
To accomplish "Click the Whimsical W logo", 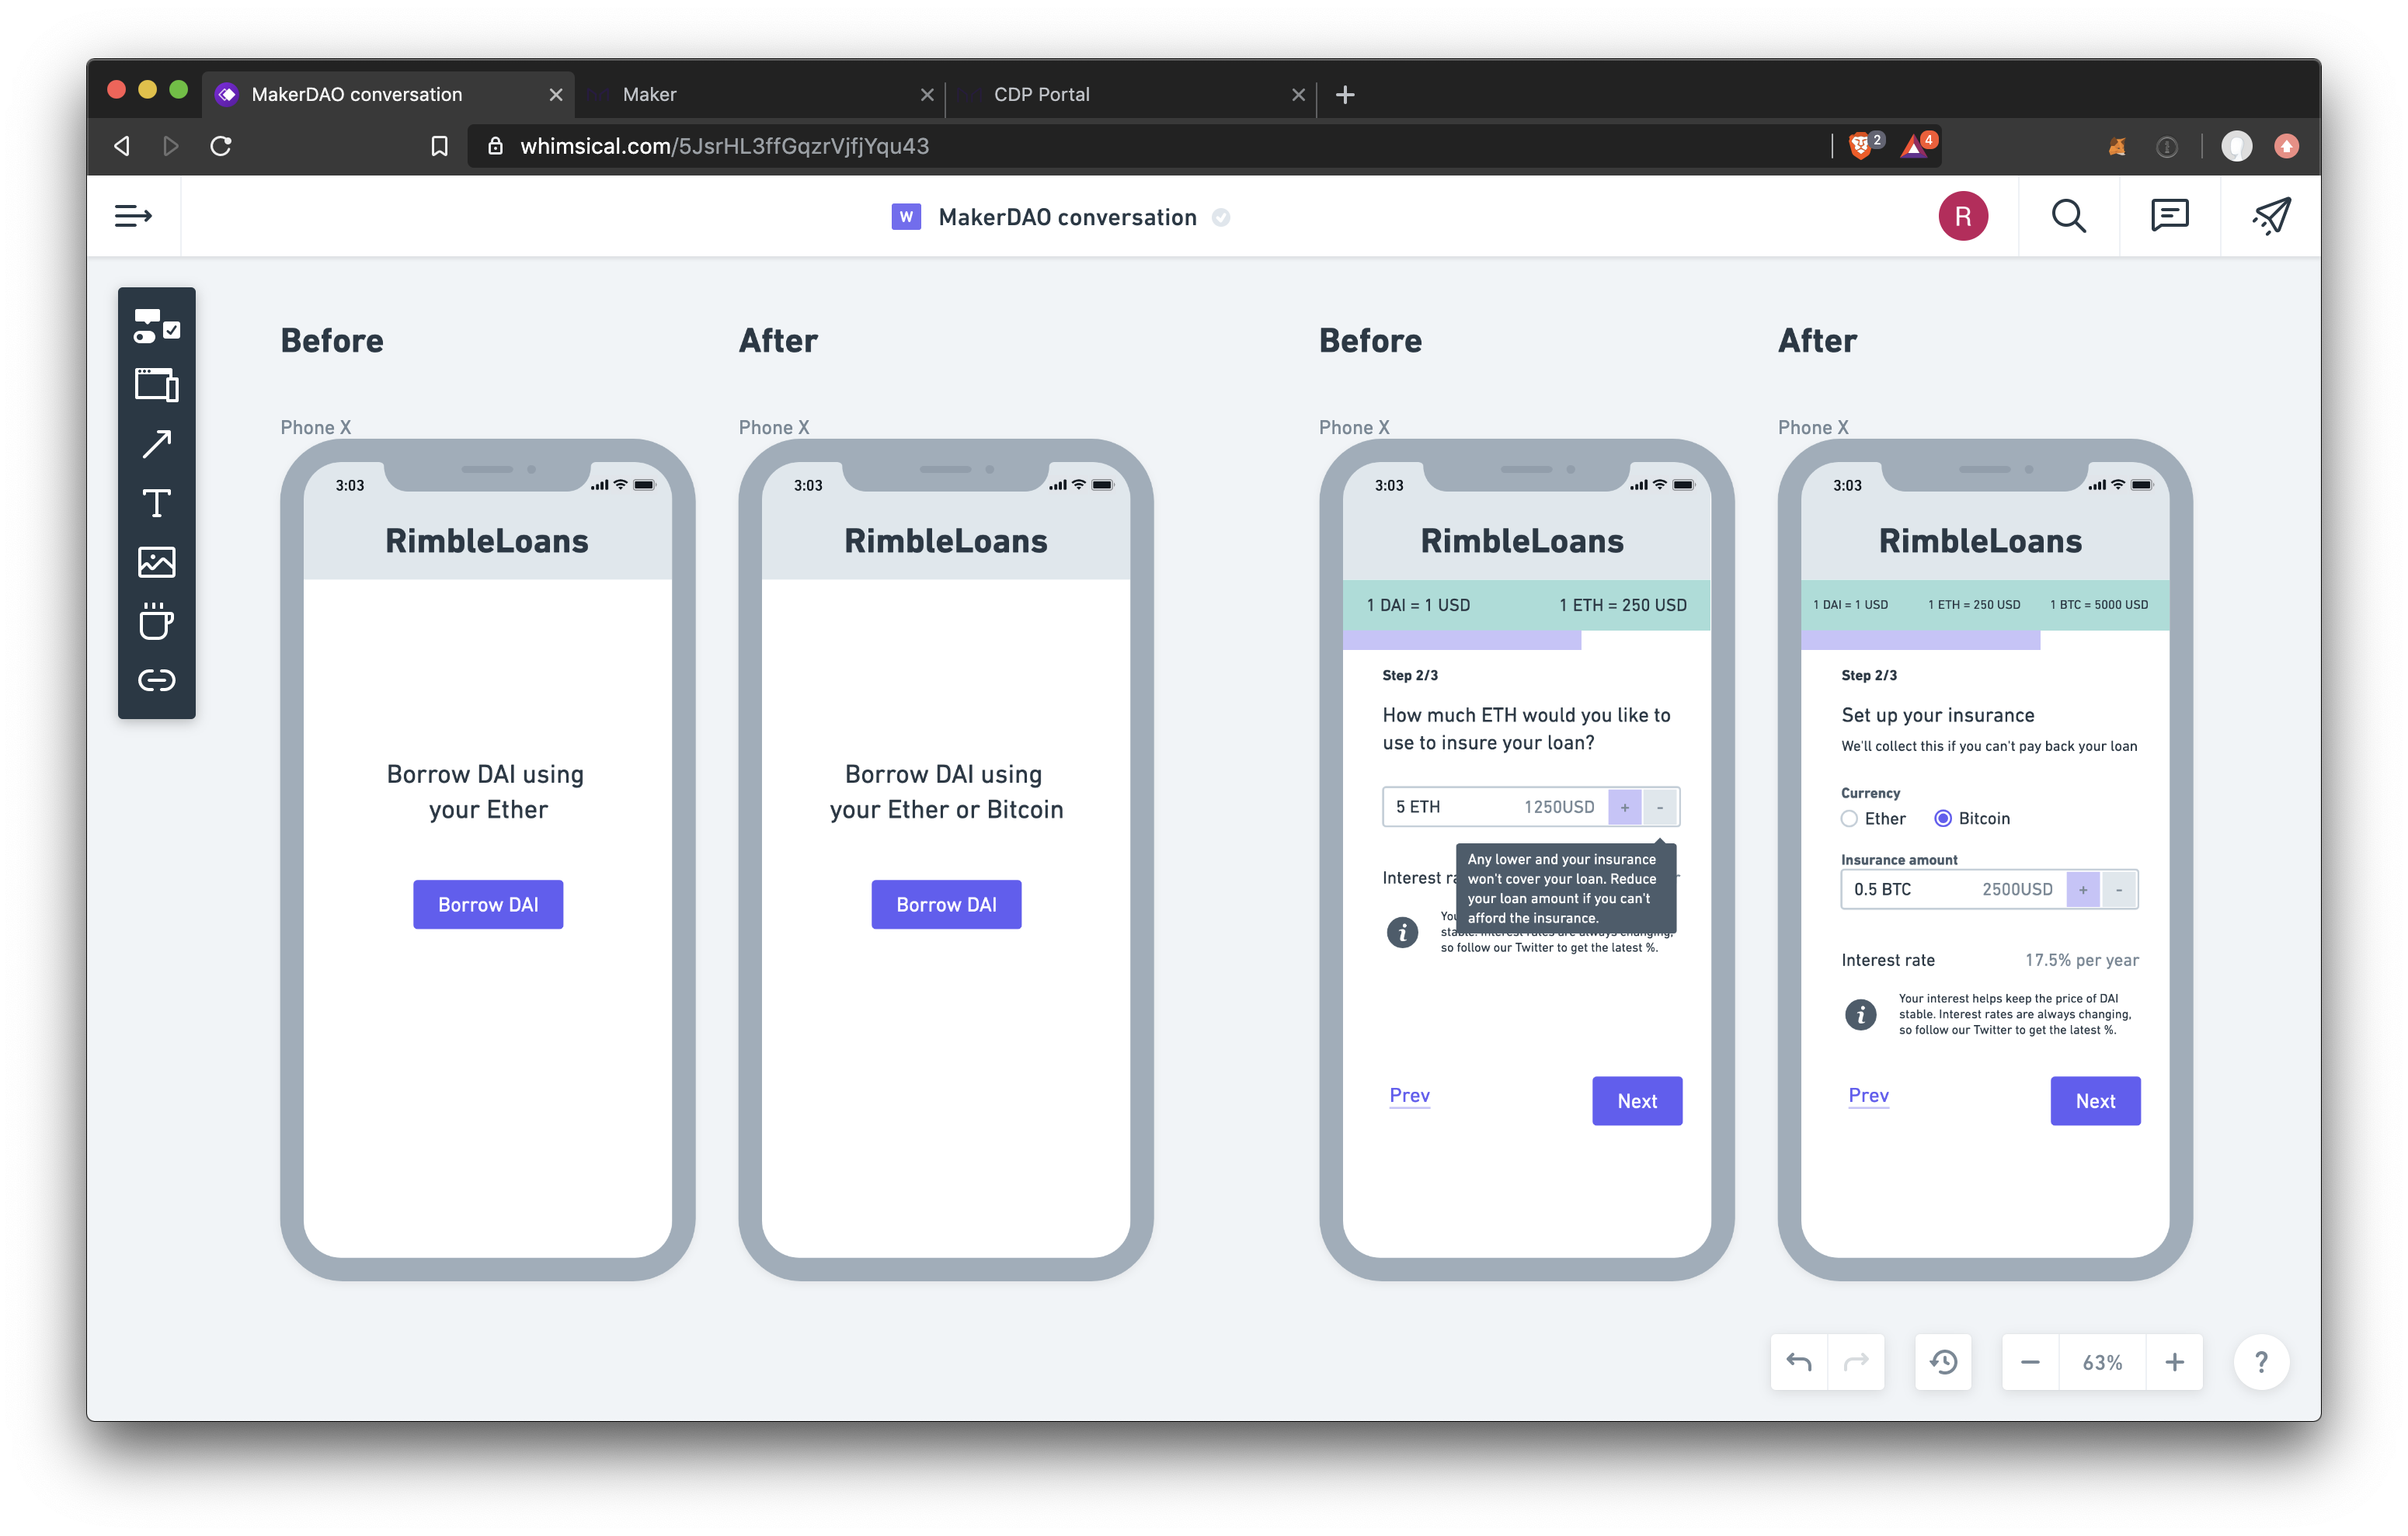I will (x=905, y=217).
